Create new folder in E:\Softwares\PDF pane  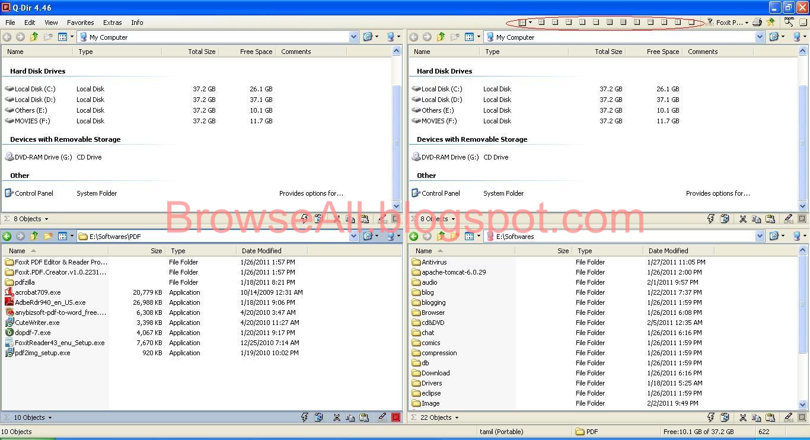pos(48,236)
